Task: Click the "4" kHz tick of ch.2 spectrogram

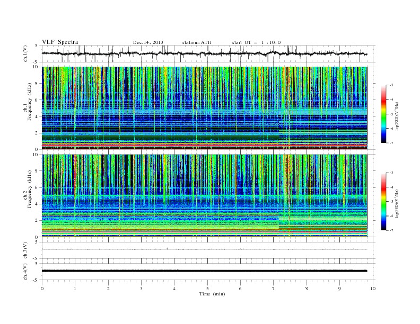Action: point(37,204)
